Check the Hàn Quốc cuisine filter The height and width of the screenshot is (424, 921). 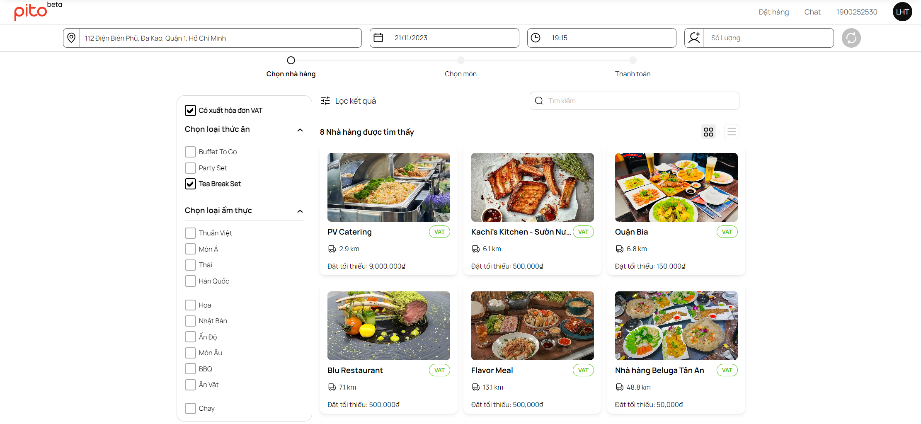pyautogui.click(x=190, y=281)
